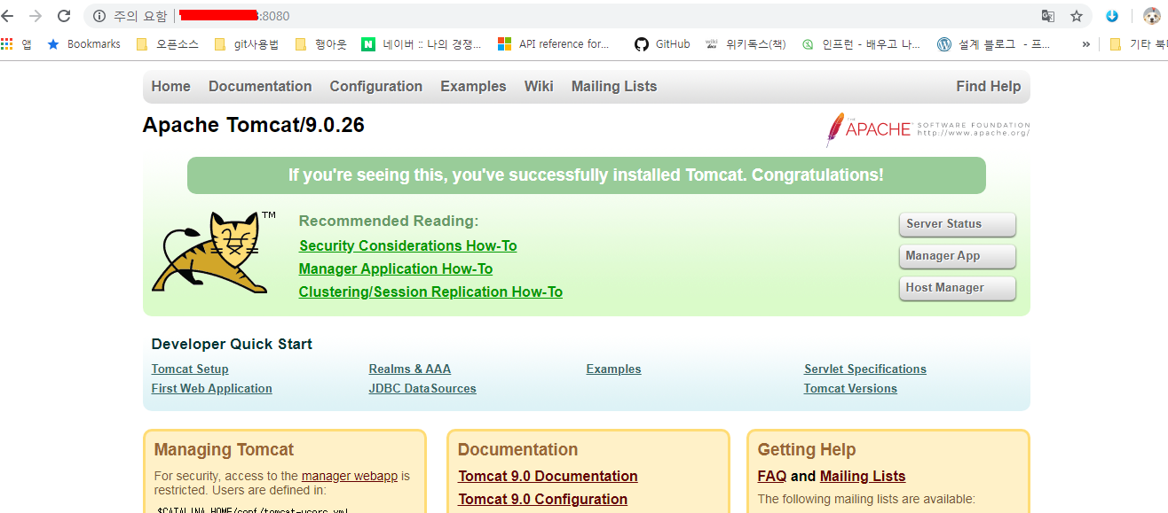
Task: Open the 인프런 bookmark
Action: [x=861, y=43]
